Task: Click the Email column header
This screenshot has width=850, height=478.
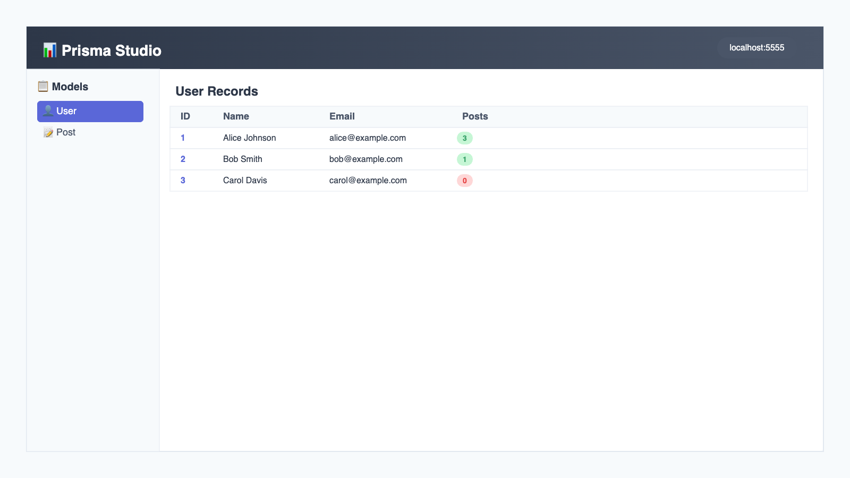Action: [x=342, y=116]
